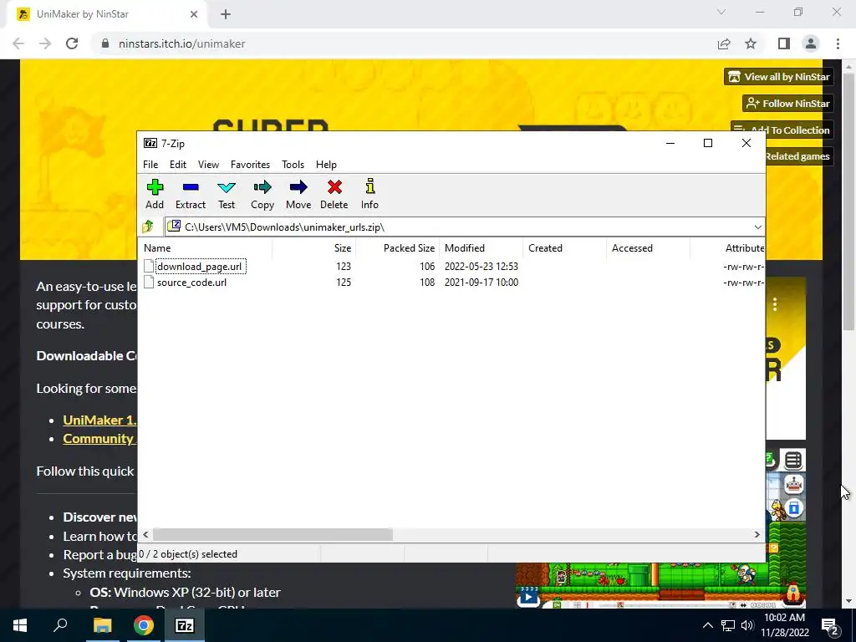View site security lock info

click(x=106, y=43)
